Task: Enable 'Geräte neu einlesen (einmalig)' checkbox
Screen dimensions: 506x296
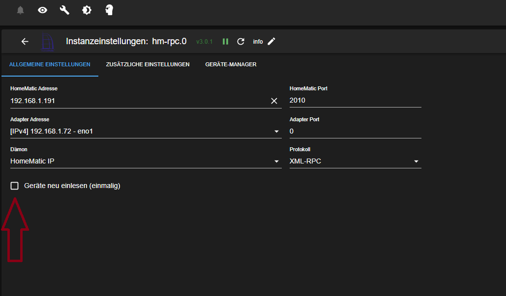Action: (x=15, y=186)
